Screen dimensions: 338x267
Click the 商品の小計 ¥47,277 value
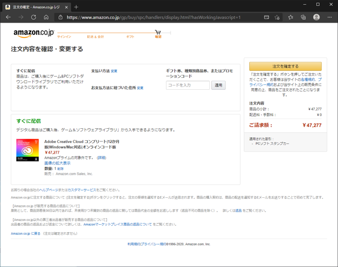(315, 109)
